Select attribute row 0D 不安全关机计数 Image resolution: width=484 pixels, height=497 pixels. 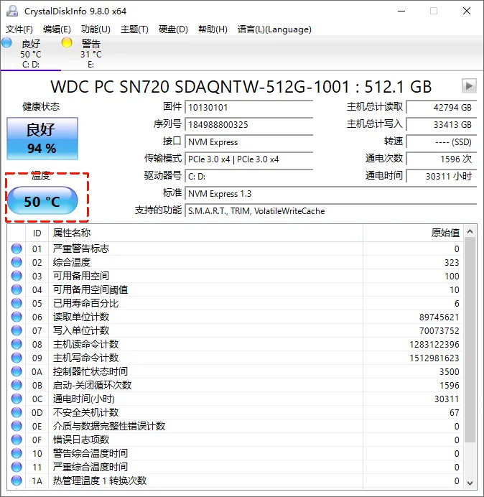coord(236,412)
